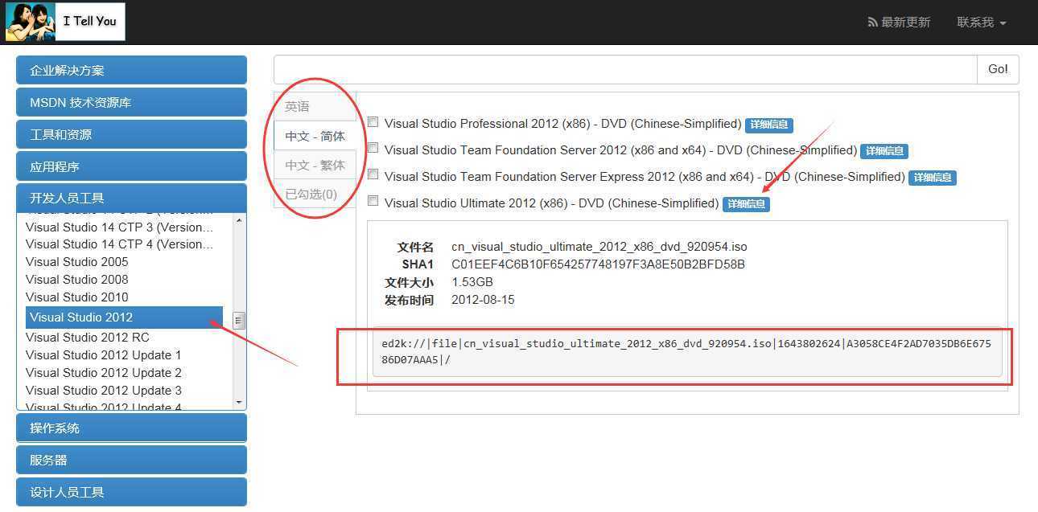Expand the MSDN 技术资源库 category
1038x512 pixels.
point(131,102)
